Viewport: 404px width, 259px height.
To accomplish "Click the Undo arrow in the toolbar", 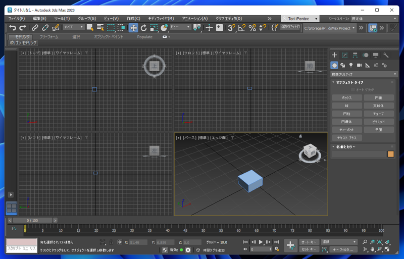I will tap(12, 28).
